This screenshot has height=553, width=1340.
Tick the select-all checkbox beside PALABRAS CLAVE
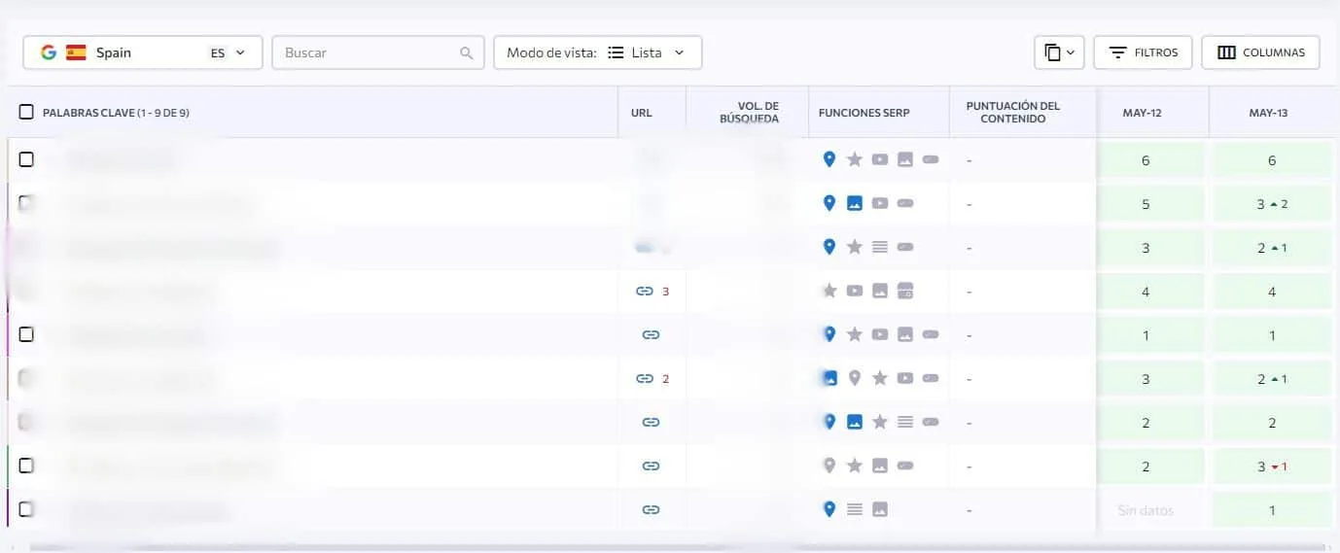[x=26, y=113]
